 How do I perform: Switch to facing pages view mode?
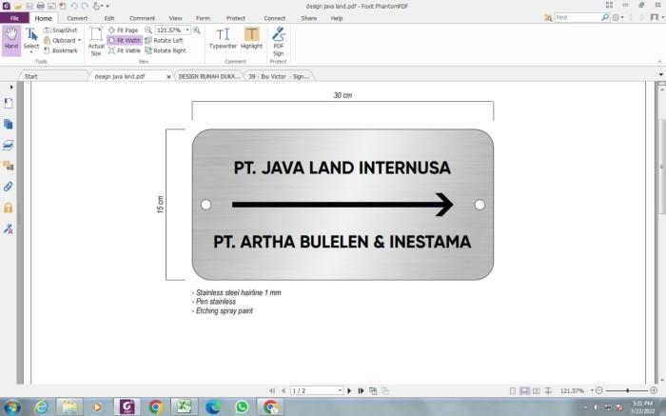click(x=537, y=390)
